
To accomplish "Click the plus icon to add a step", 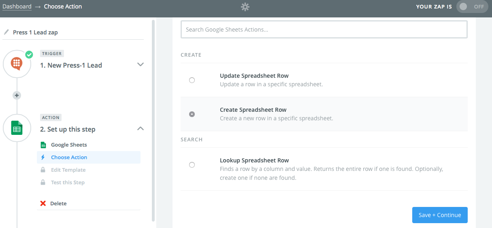I will 17,96.
